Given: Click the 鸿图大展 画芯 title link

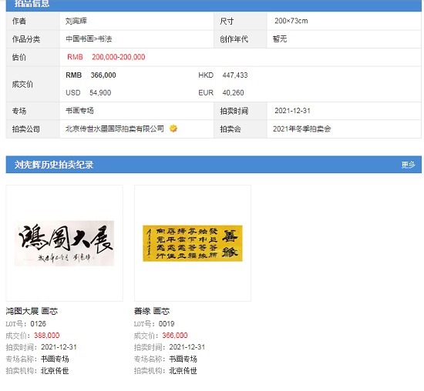Looking at the screenshot, I should (32, 311).
